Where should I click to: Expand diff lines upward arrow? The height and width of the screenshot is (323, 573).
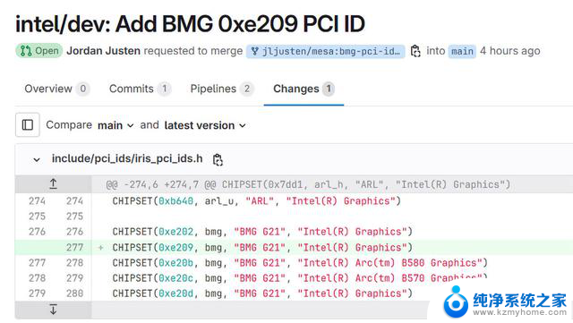coord(53,183)
